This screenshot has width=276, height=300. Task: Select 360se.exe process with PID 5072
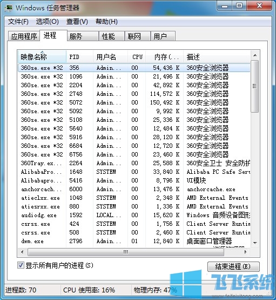point(134,102)
